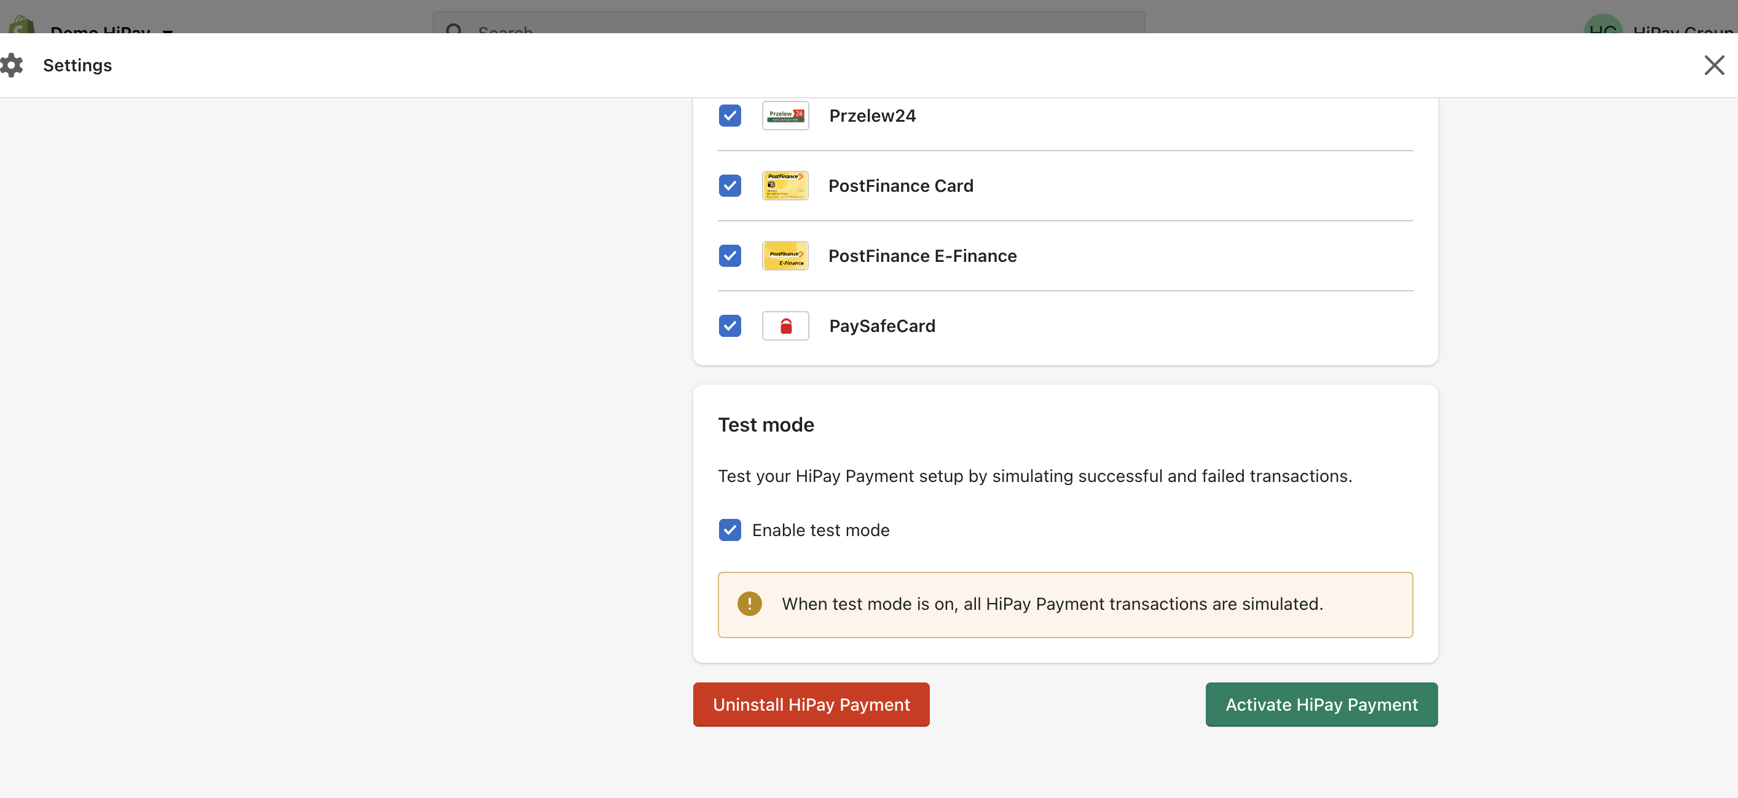Click the Przelew24 payment logo icon
This screenshot has height=798, width=1738.
point(785,116)
